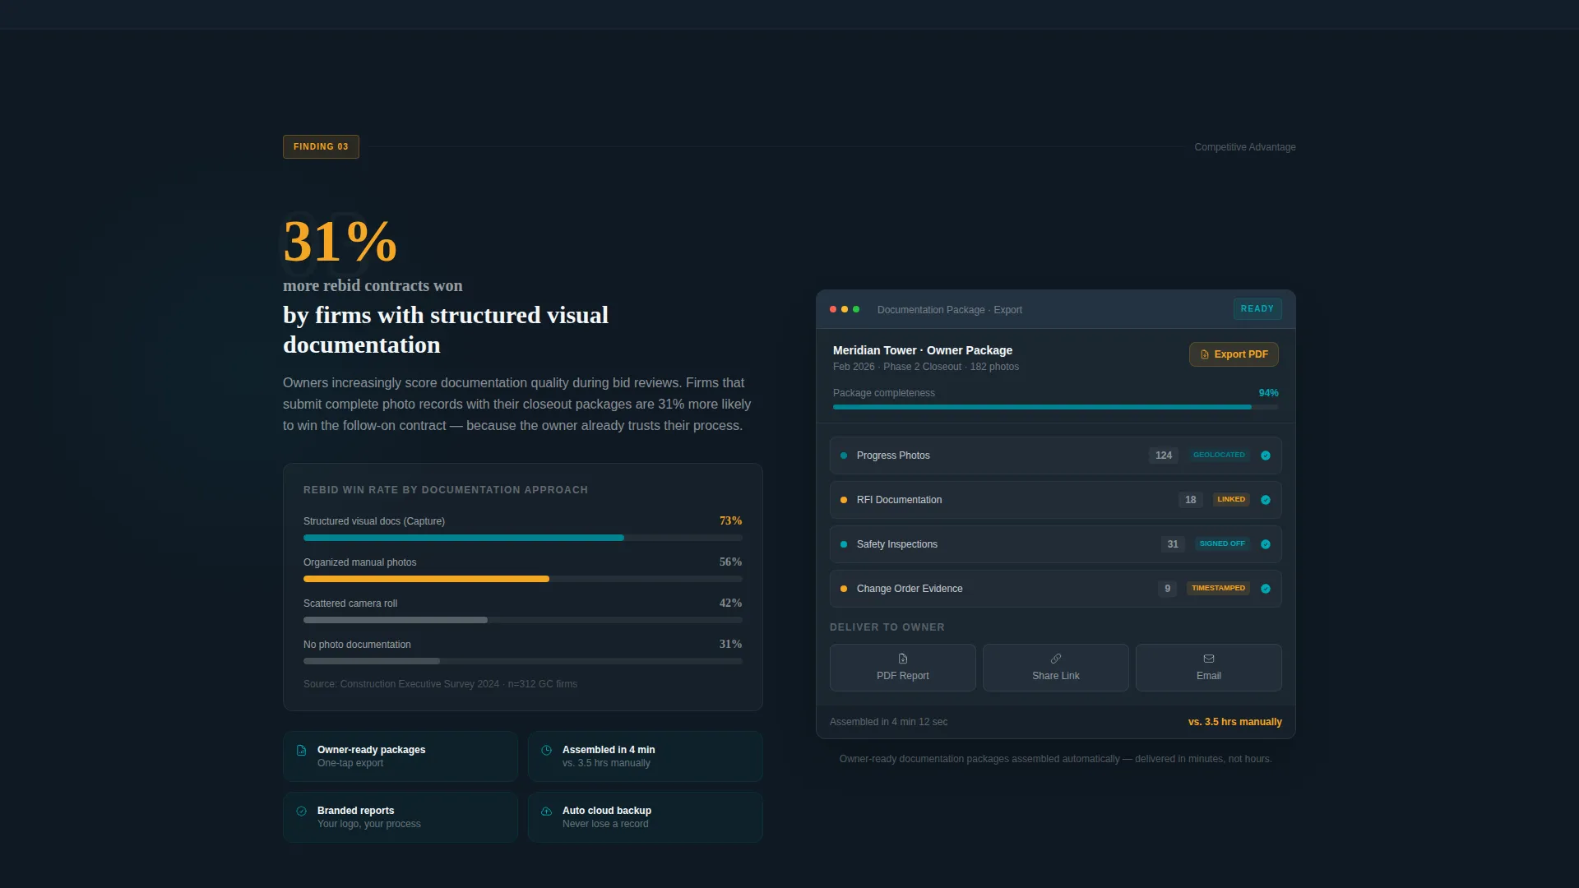This screenshot has width=1579, height=888.
Task: Click the orange dot beside RFI Documentation
Action: point(844,500)
